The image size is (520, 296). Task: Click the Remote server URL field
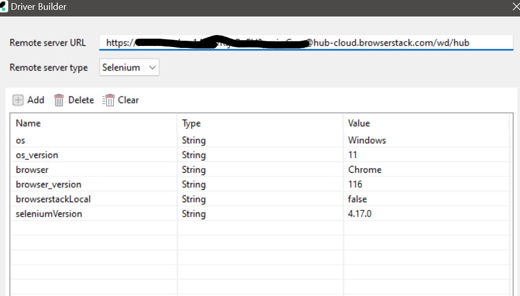(306, 43)
